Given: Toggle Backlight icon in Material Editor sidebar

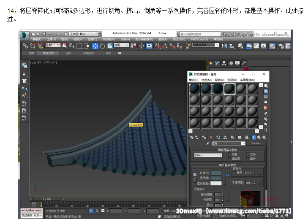Looking at the screenshot, I should click(266, 91).
